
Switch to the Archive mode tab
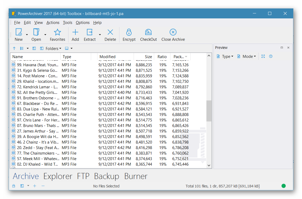[26, 176]
